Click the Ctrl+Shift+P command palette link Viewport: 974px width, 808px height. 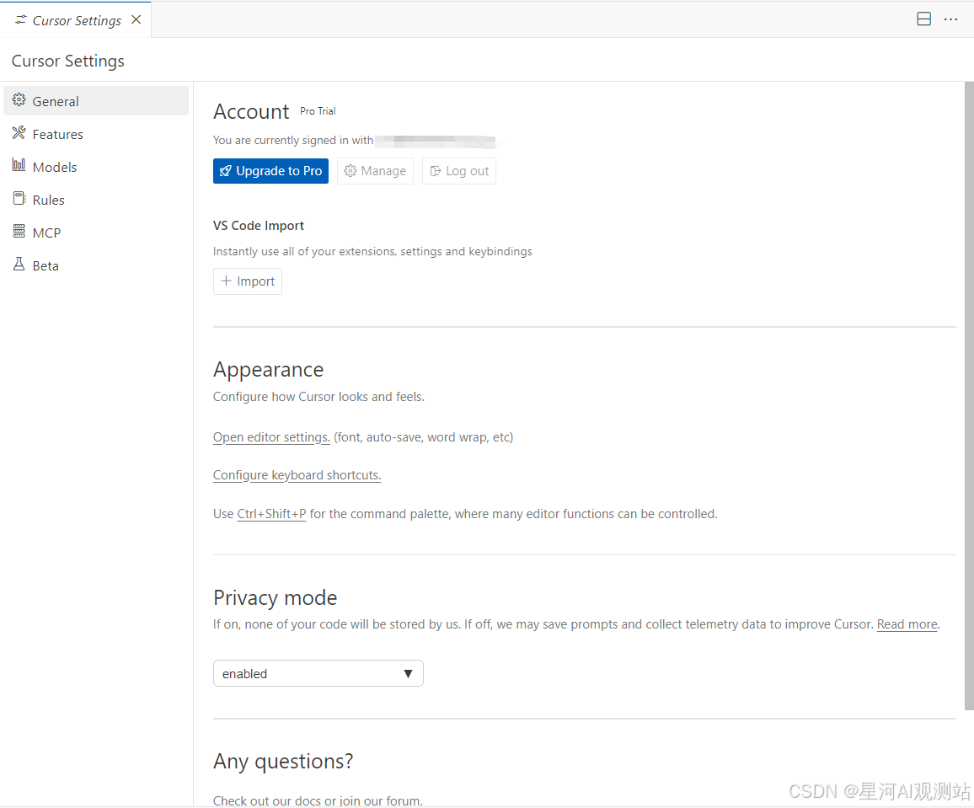(x=271, y=514)
